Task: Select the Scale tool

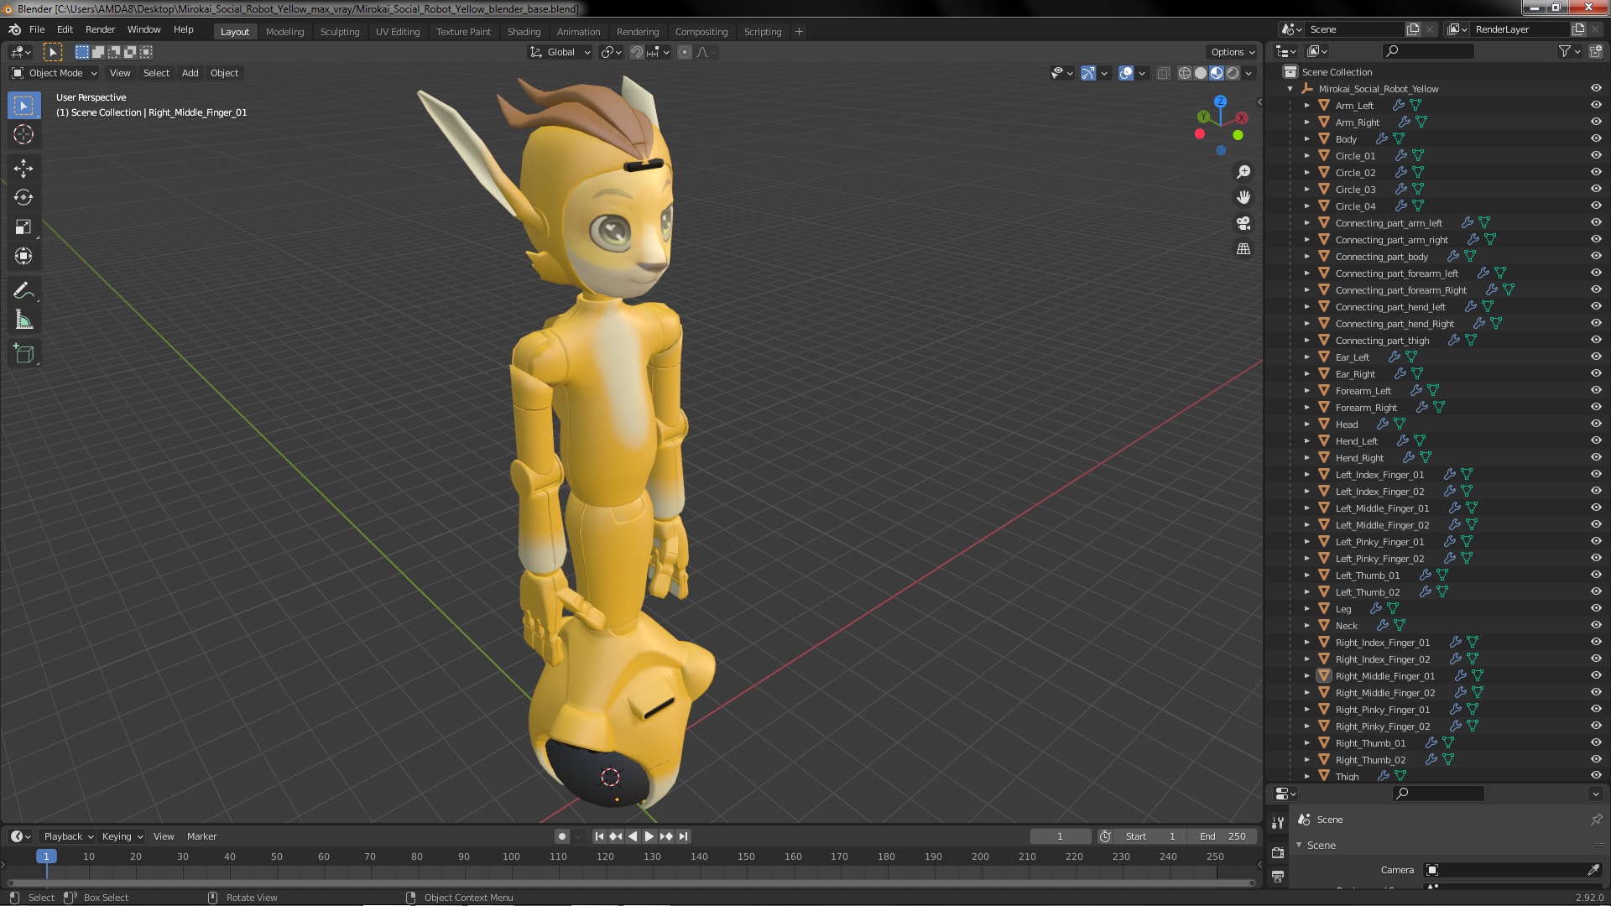Action: tap(23, 227)
